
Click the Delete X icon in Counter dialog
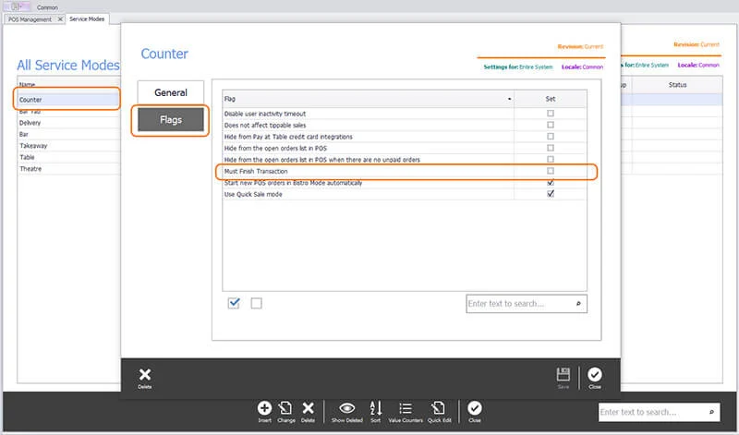(145, 375)
